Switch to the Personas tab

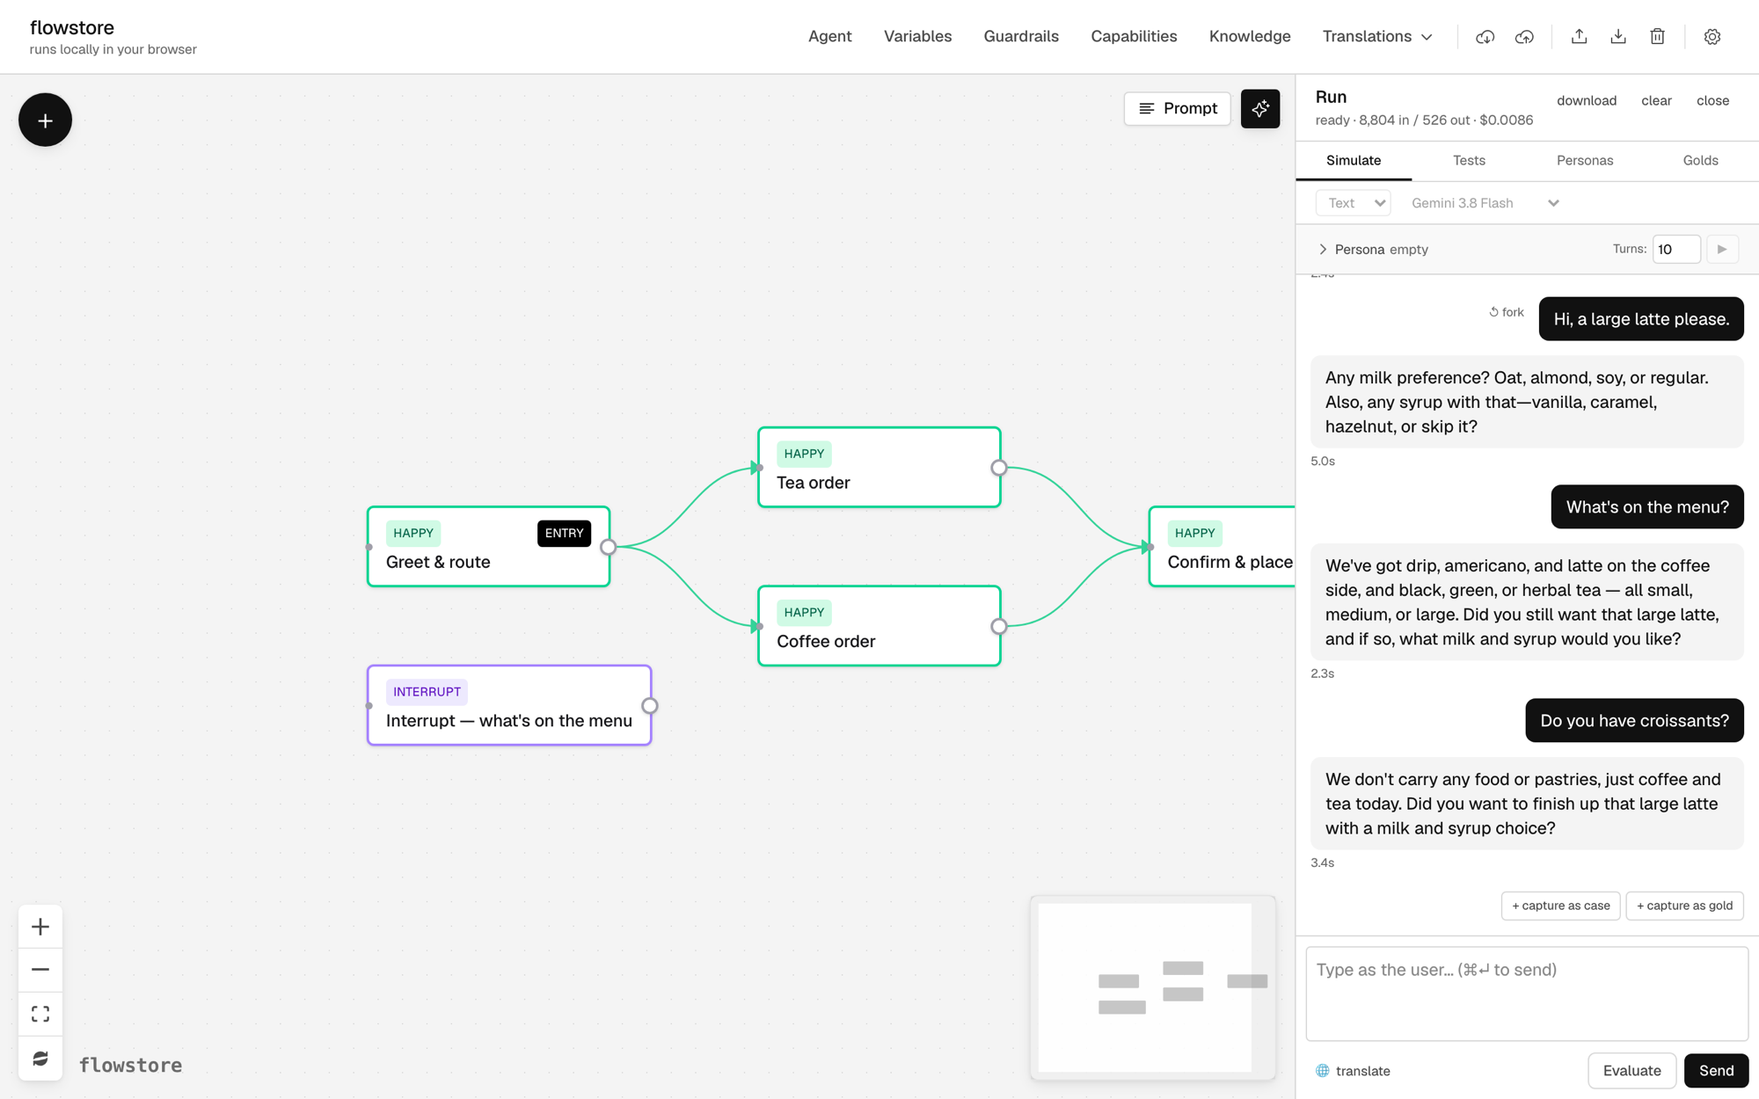click(x=1584, y=160)
